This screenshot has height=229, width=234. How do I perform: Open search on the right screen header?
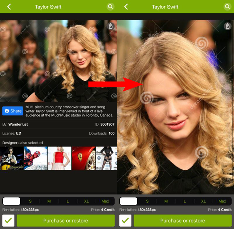[227, 7]
